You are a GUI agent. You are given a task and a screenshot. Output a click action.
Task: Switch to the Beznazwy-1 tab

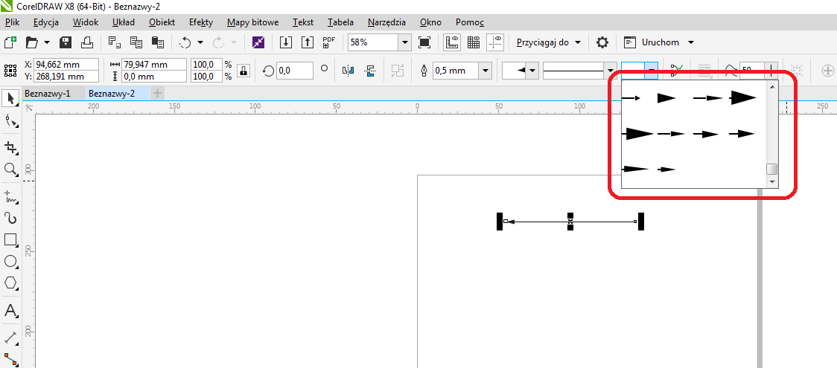click(x=48, y=94)
